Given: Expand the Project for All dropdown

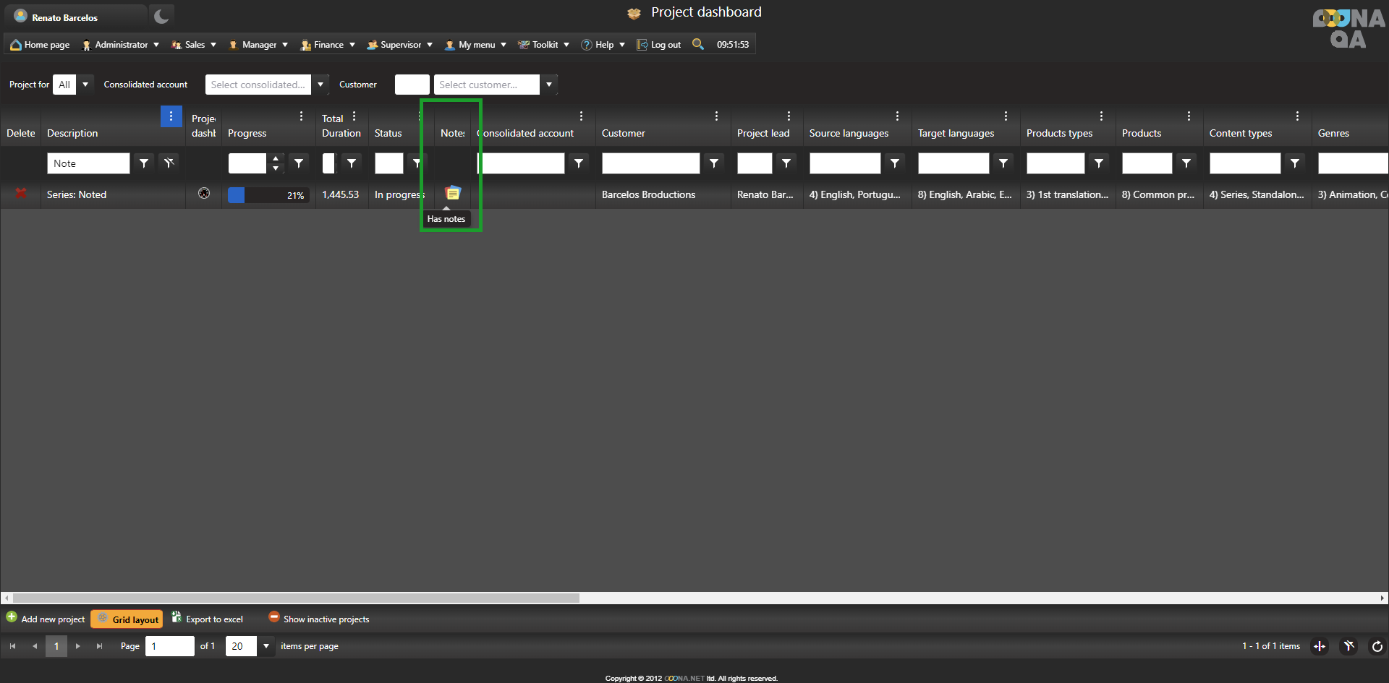Looking at the screenshot, I should (85, 85).
